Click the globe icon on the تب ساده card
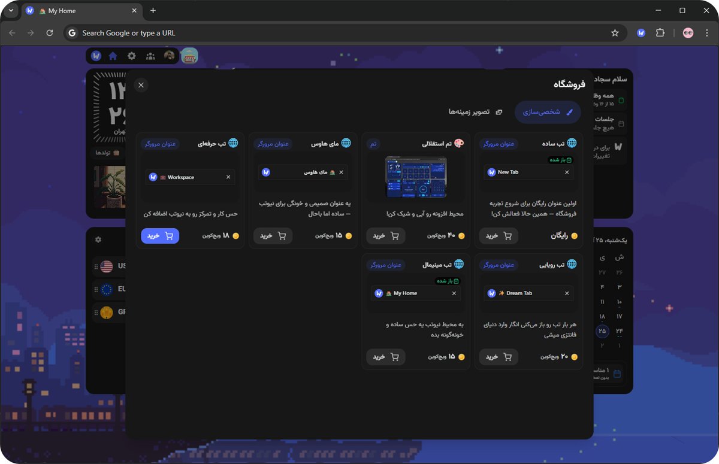The image size is (719, 464). coord(570,143)
